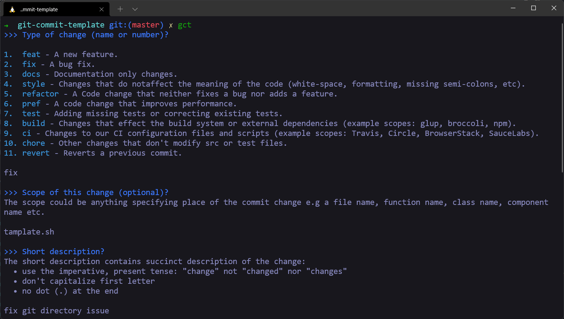This screenshot has height=319, width=564.
Task: Expand the terminal profiles dropdown chevron
Action: click(135, 9)
